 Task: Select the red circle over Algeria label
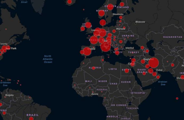click(94, 68)
